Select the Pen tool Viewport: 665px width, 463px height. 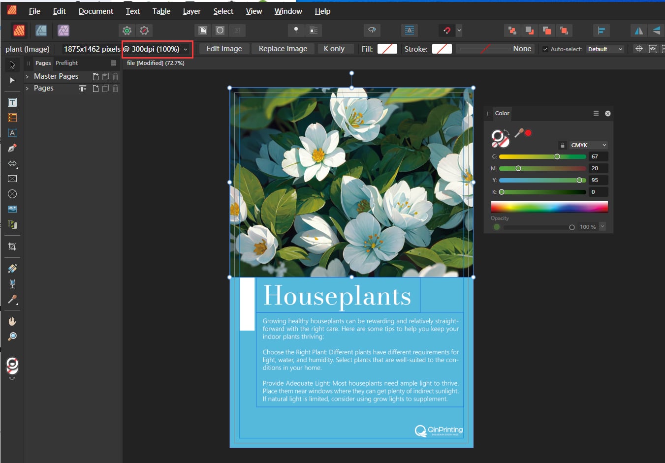click(12, 148)
